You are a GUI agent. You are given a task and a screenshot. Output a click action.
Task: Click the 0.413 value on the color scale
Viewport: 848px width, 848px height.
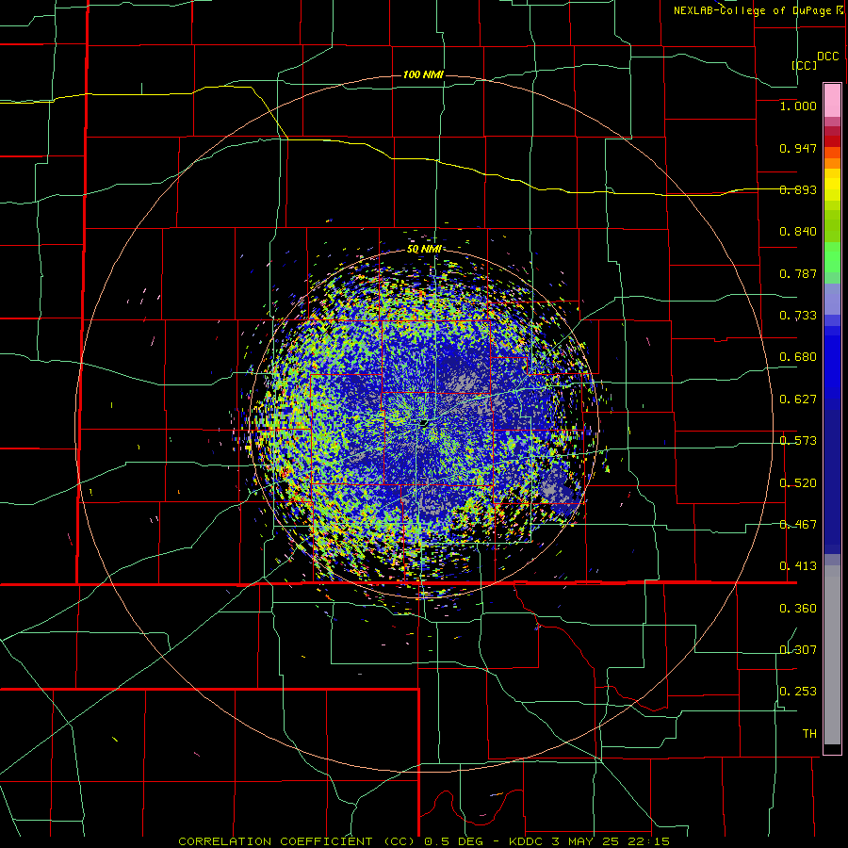tap(798, 566)
